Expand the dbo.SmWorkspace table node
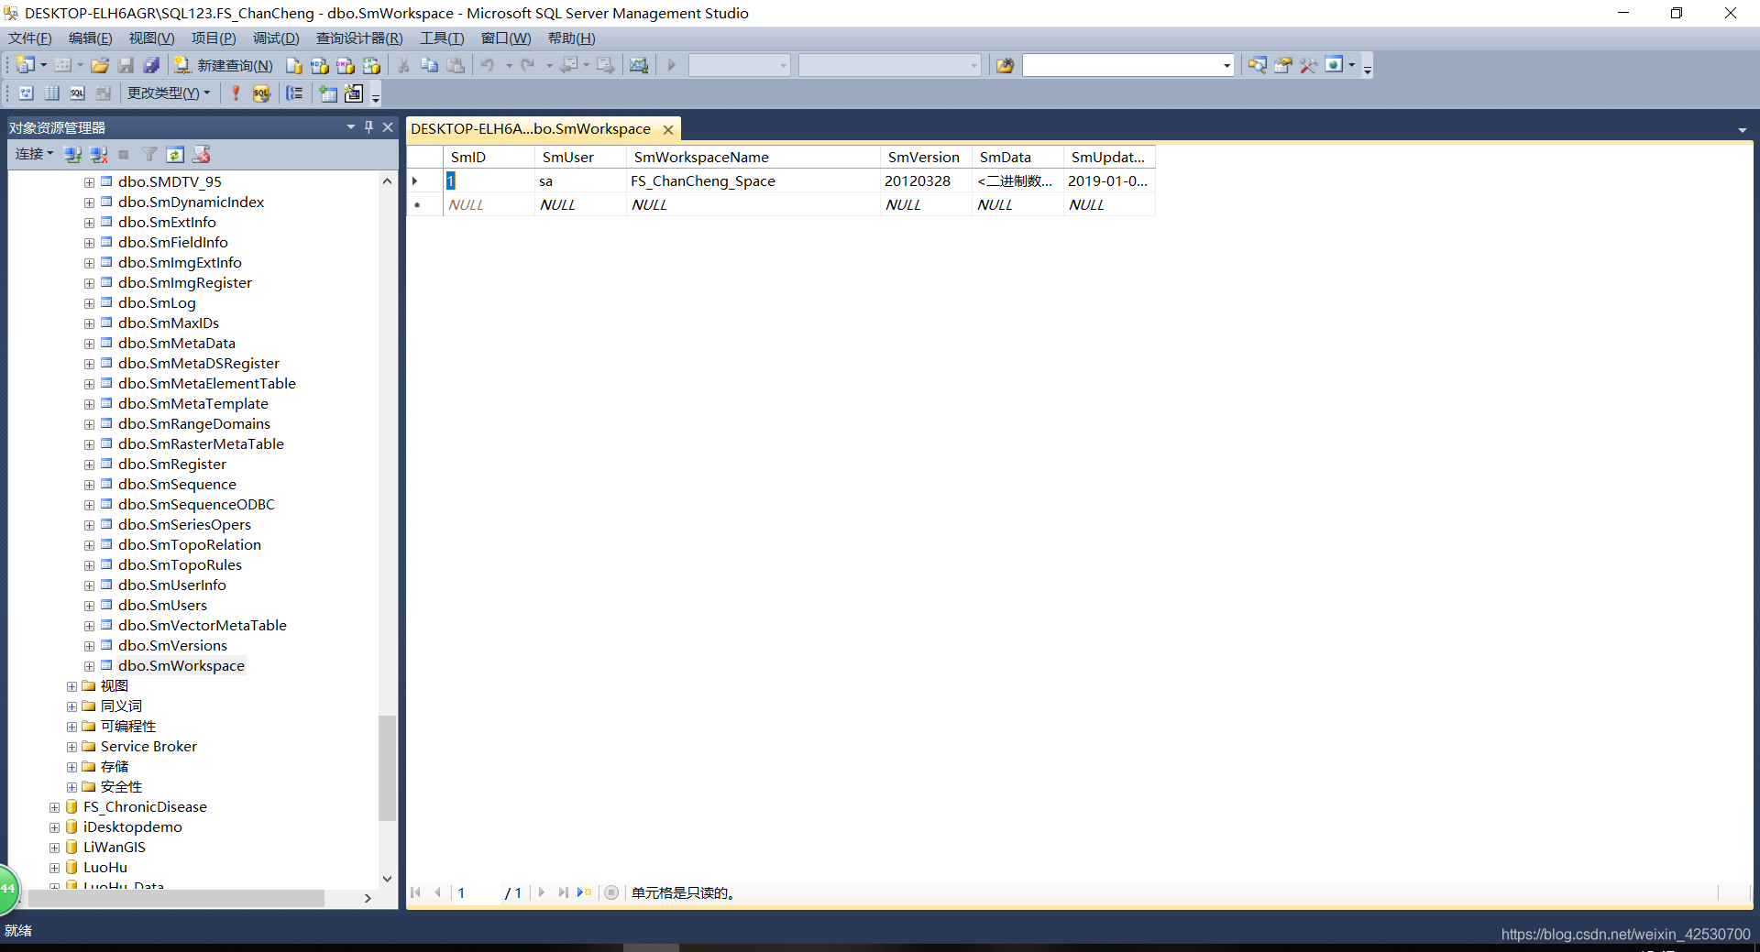Viewport: 1760px width, 952px height. (89, 666)
